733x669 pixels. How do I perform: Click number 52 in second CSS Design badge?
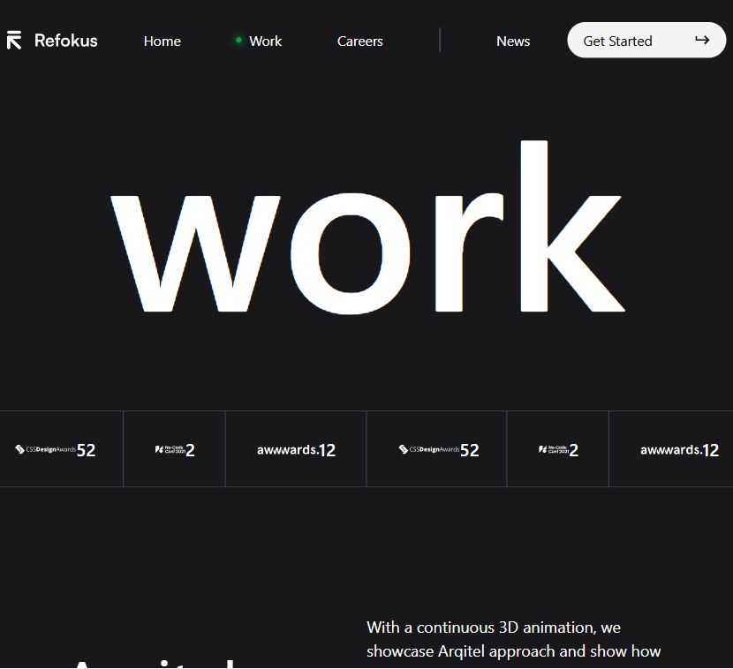tap(470, 450)
